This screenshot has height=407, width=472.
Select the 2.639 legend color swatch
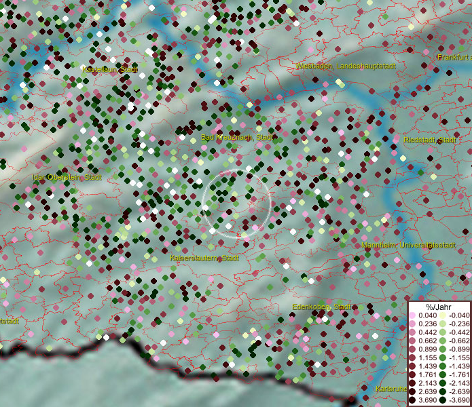(x=412, y=391)
